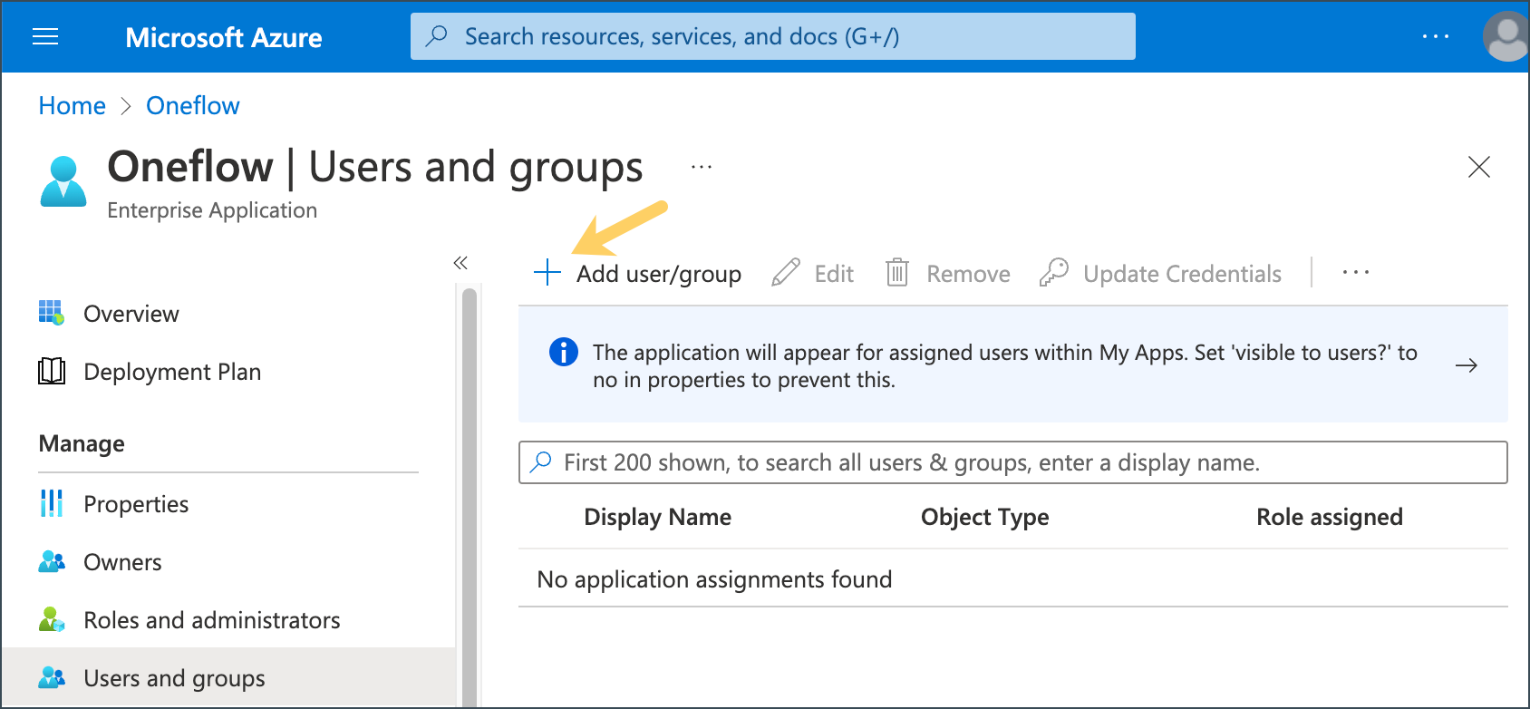
Task: Open Deployment Plan page
Action: click(172, 372)
